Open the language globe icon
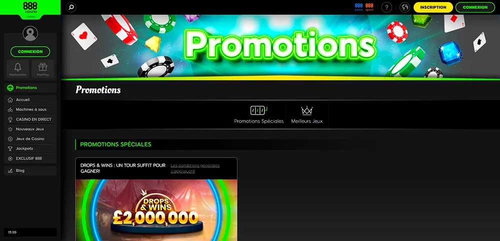The width and height of the screenshot is (500, 241). coord(404,7)
